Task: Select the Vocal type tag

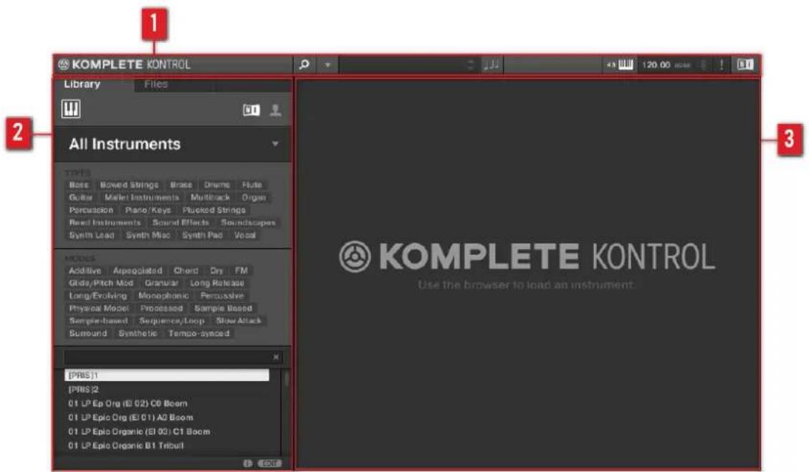Action: click(245, 235)
